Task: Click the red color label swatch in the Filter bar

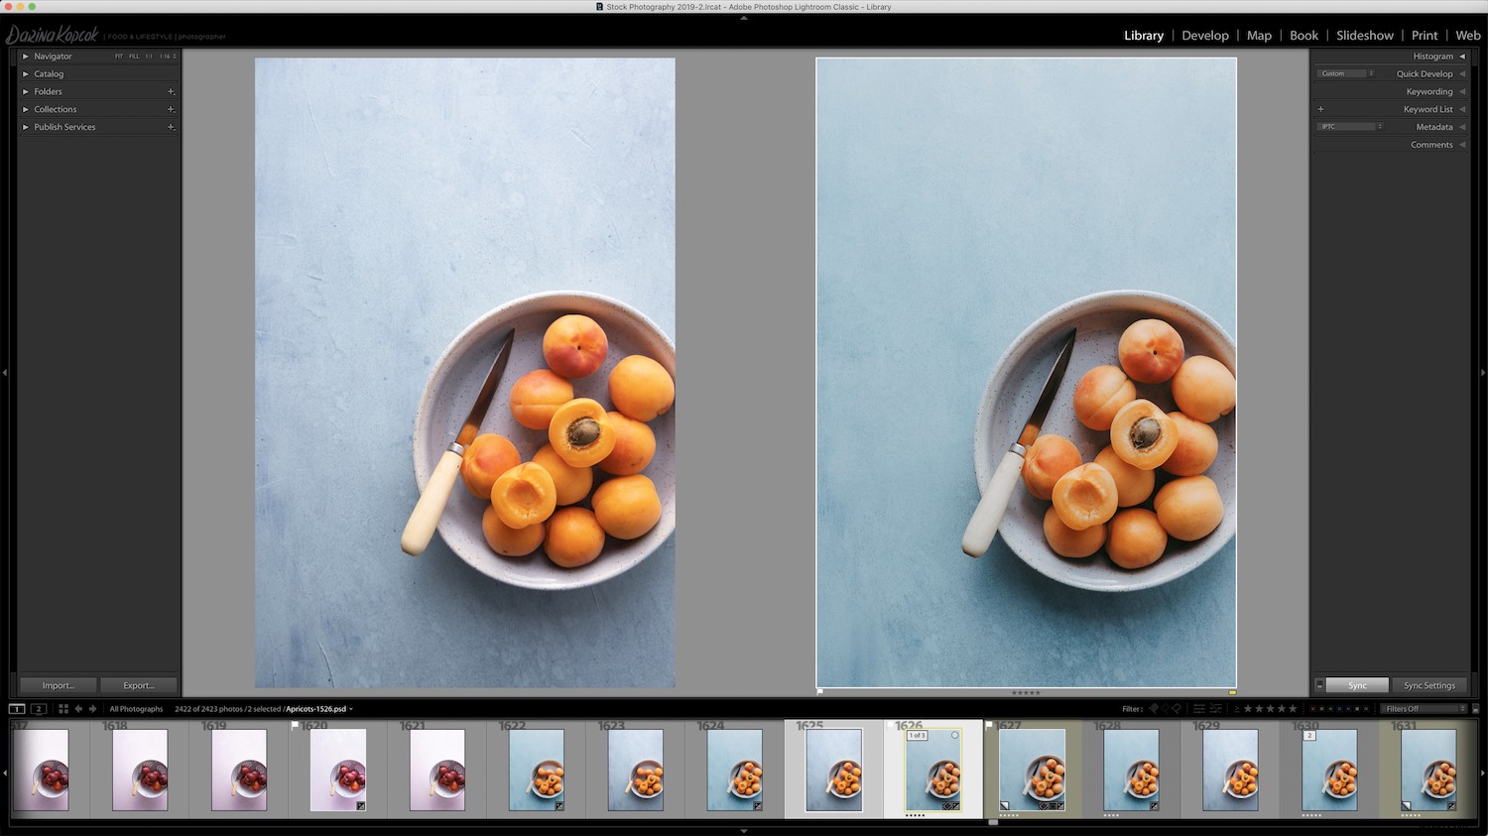Action: [1313, 708]
